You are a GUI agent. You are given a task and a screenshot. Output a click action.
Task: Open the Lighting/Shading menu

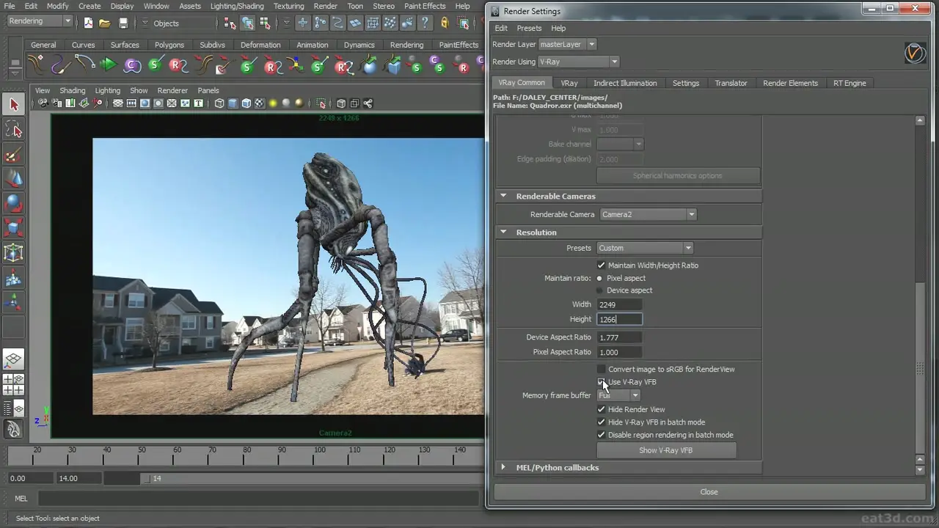pyautogui.click(x=237, y=6)
